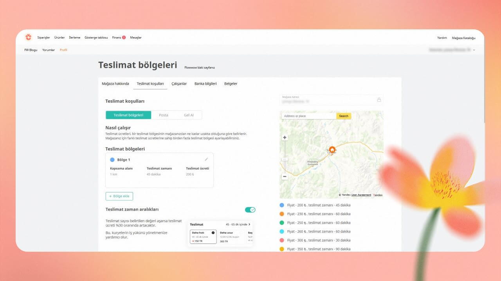This screenshot has width=501, height=281.
Task: Click the Mağaza Adresi field
Action: (332, 100)
